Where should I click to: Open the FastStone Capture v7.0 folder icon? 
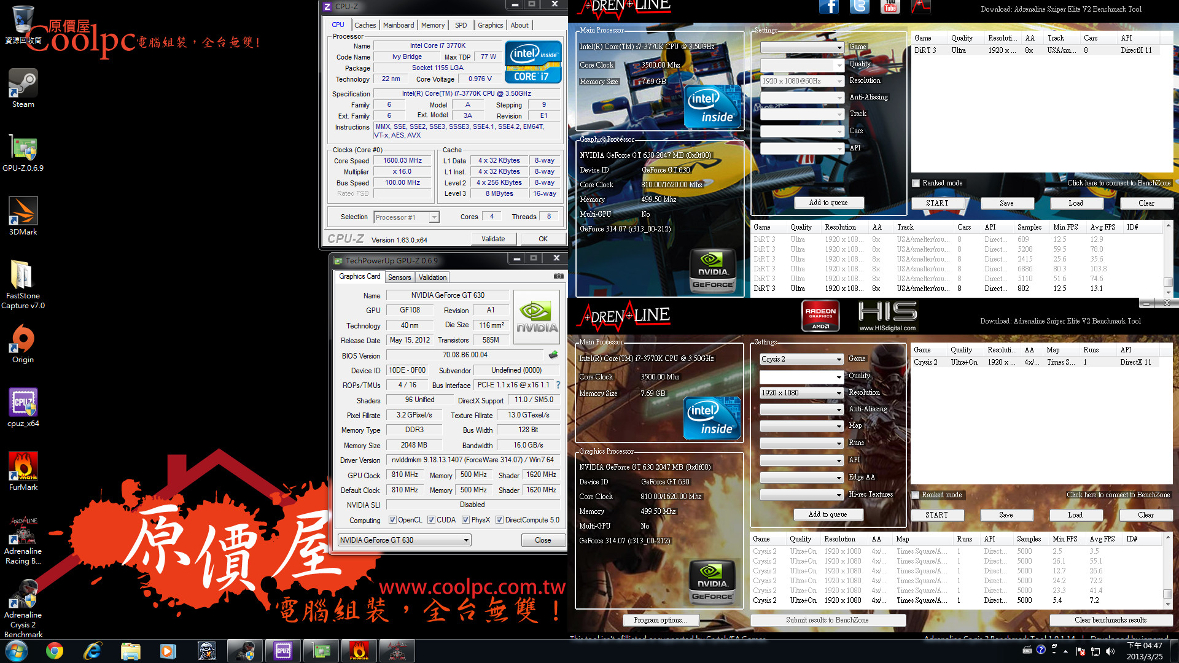pyautogui.click(x=23, y=284)
